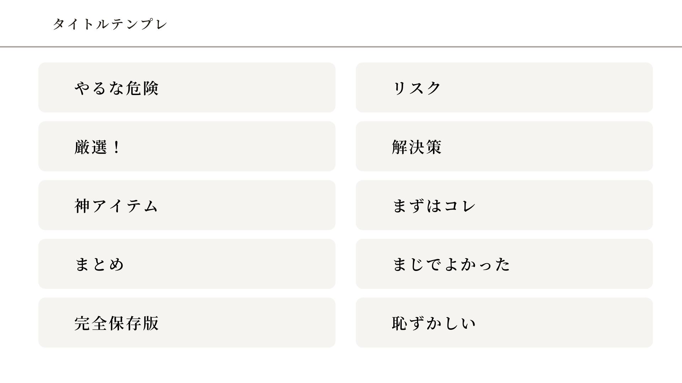Click the まずはコレ text
Viewport: 682px width, 383px height.
434,206
